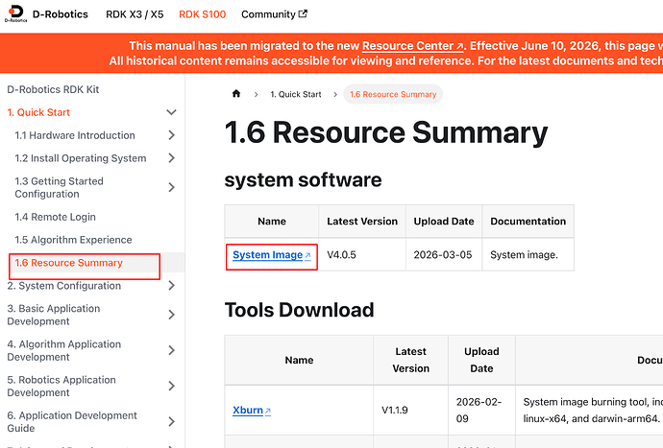Click the system software heading
The width and height of the screenshot is (663, 448).
303,180
